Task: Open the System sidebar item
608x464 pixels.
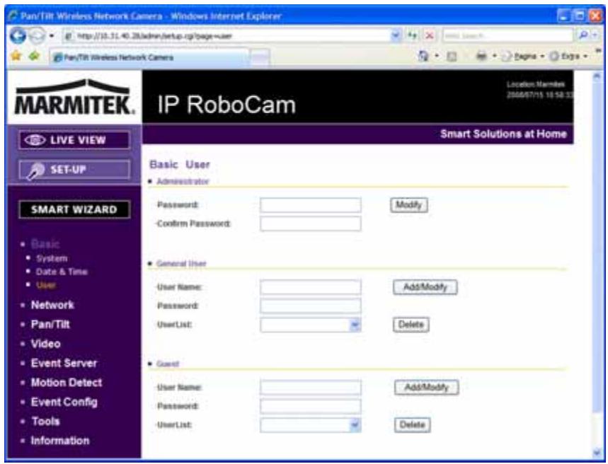Action: coord(52,259)
